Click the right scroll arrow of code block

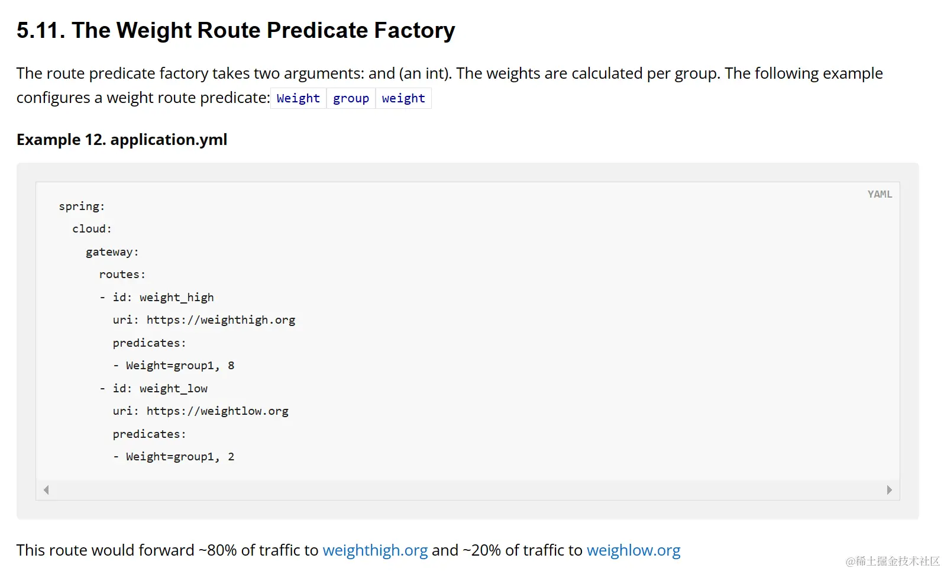pos(889,490)
